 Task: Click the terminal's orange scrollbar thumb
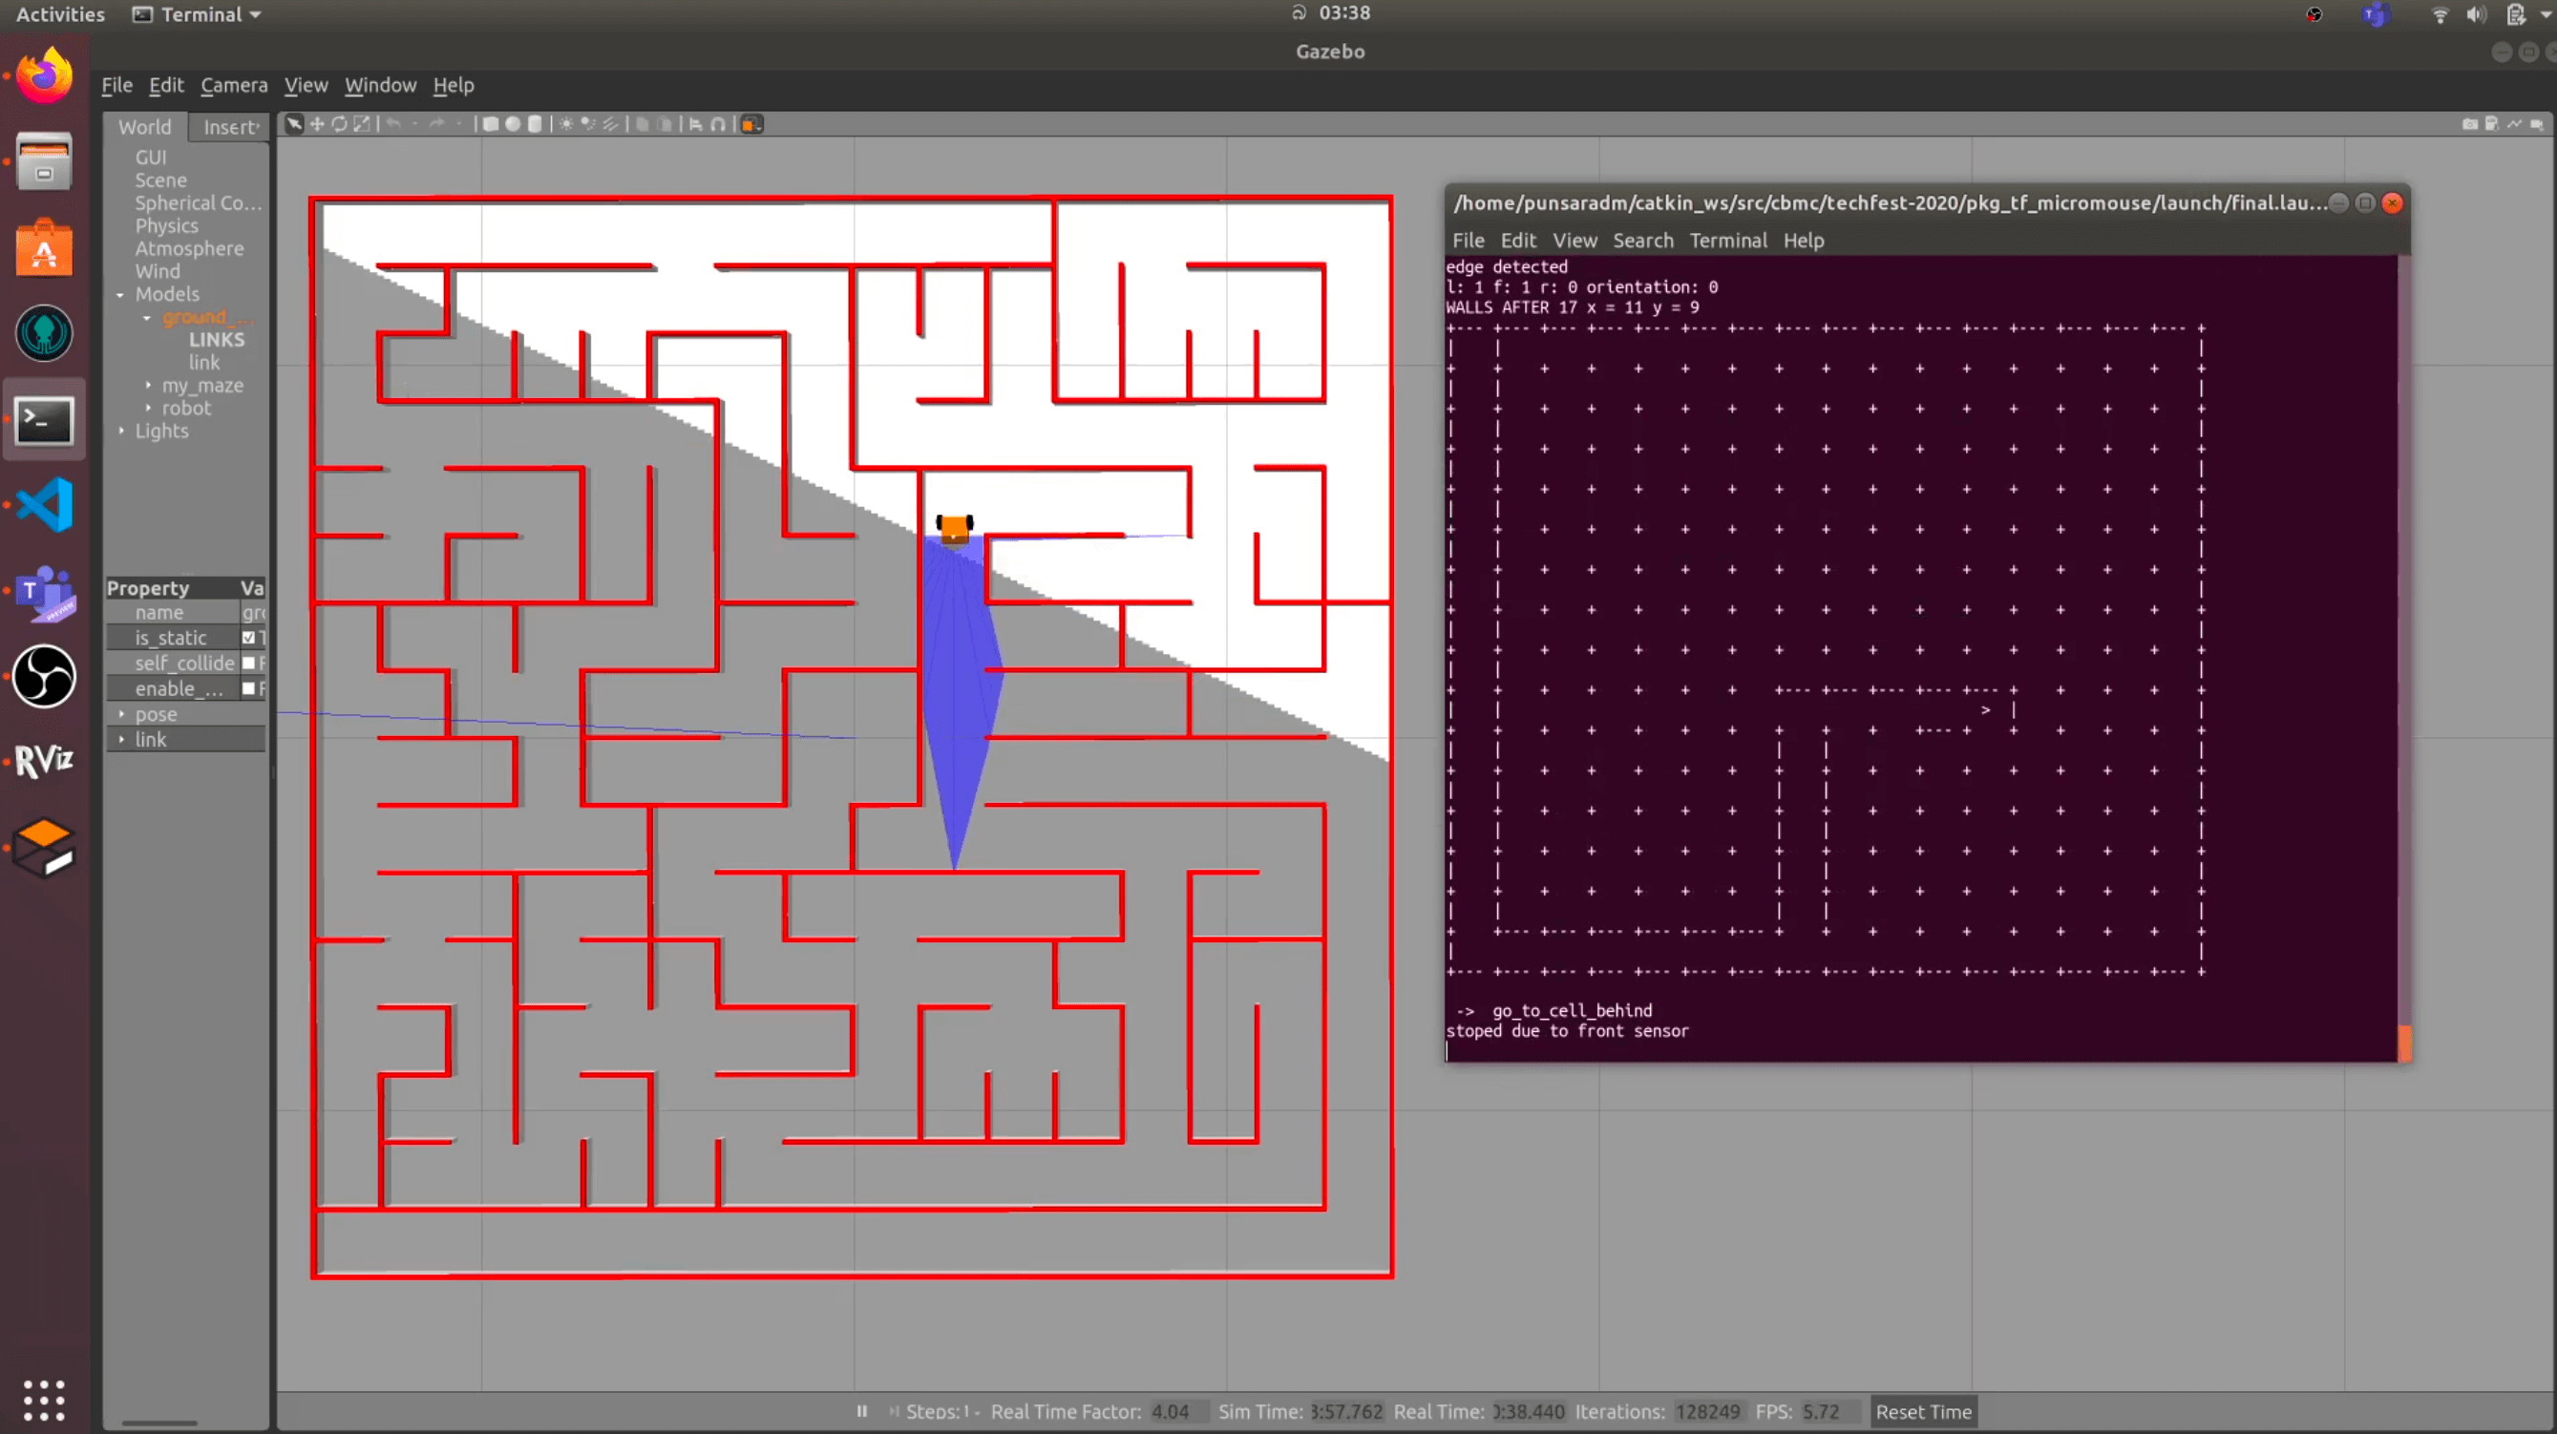(x=2404, y=1043)
